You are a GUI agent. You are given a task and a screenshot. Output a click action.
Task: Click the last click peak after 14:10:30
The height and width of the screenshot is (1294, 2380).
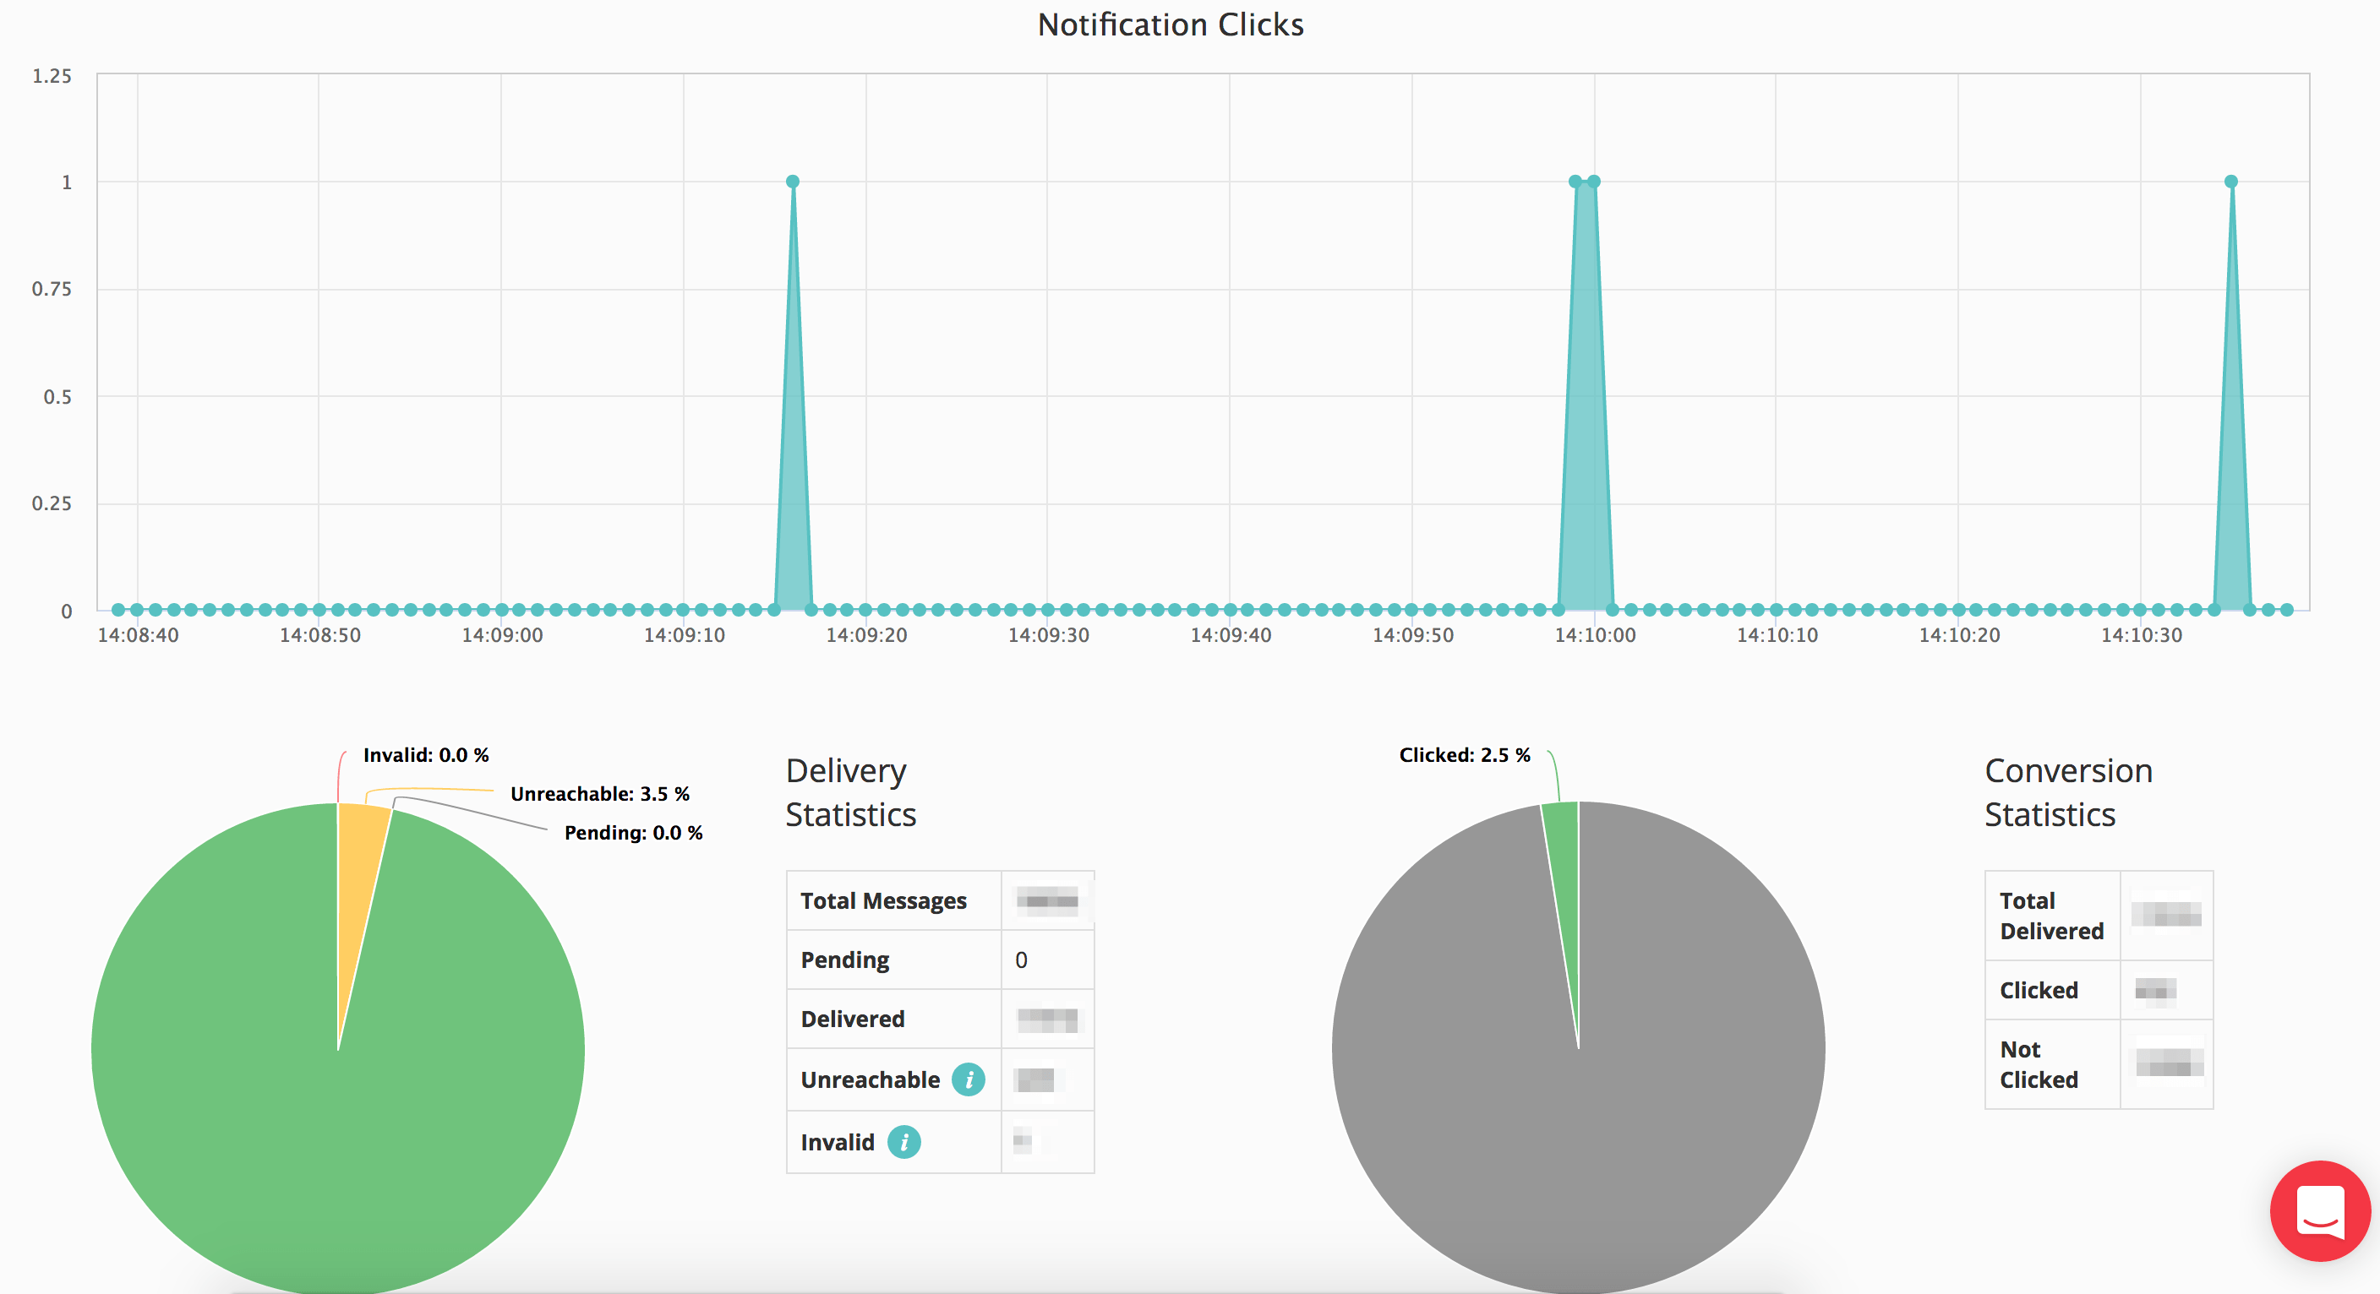[2230, 182]
